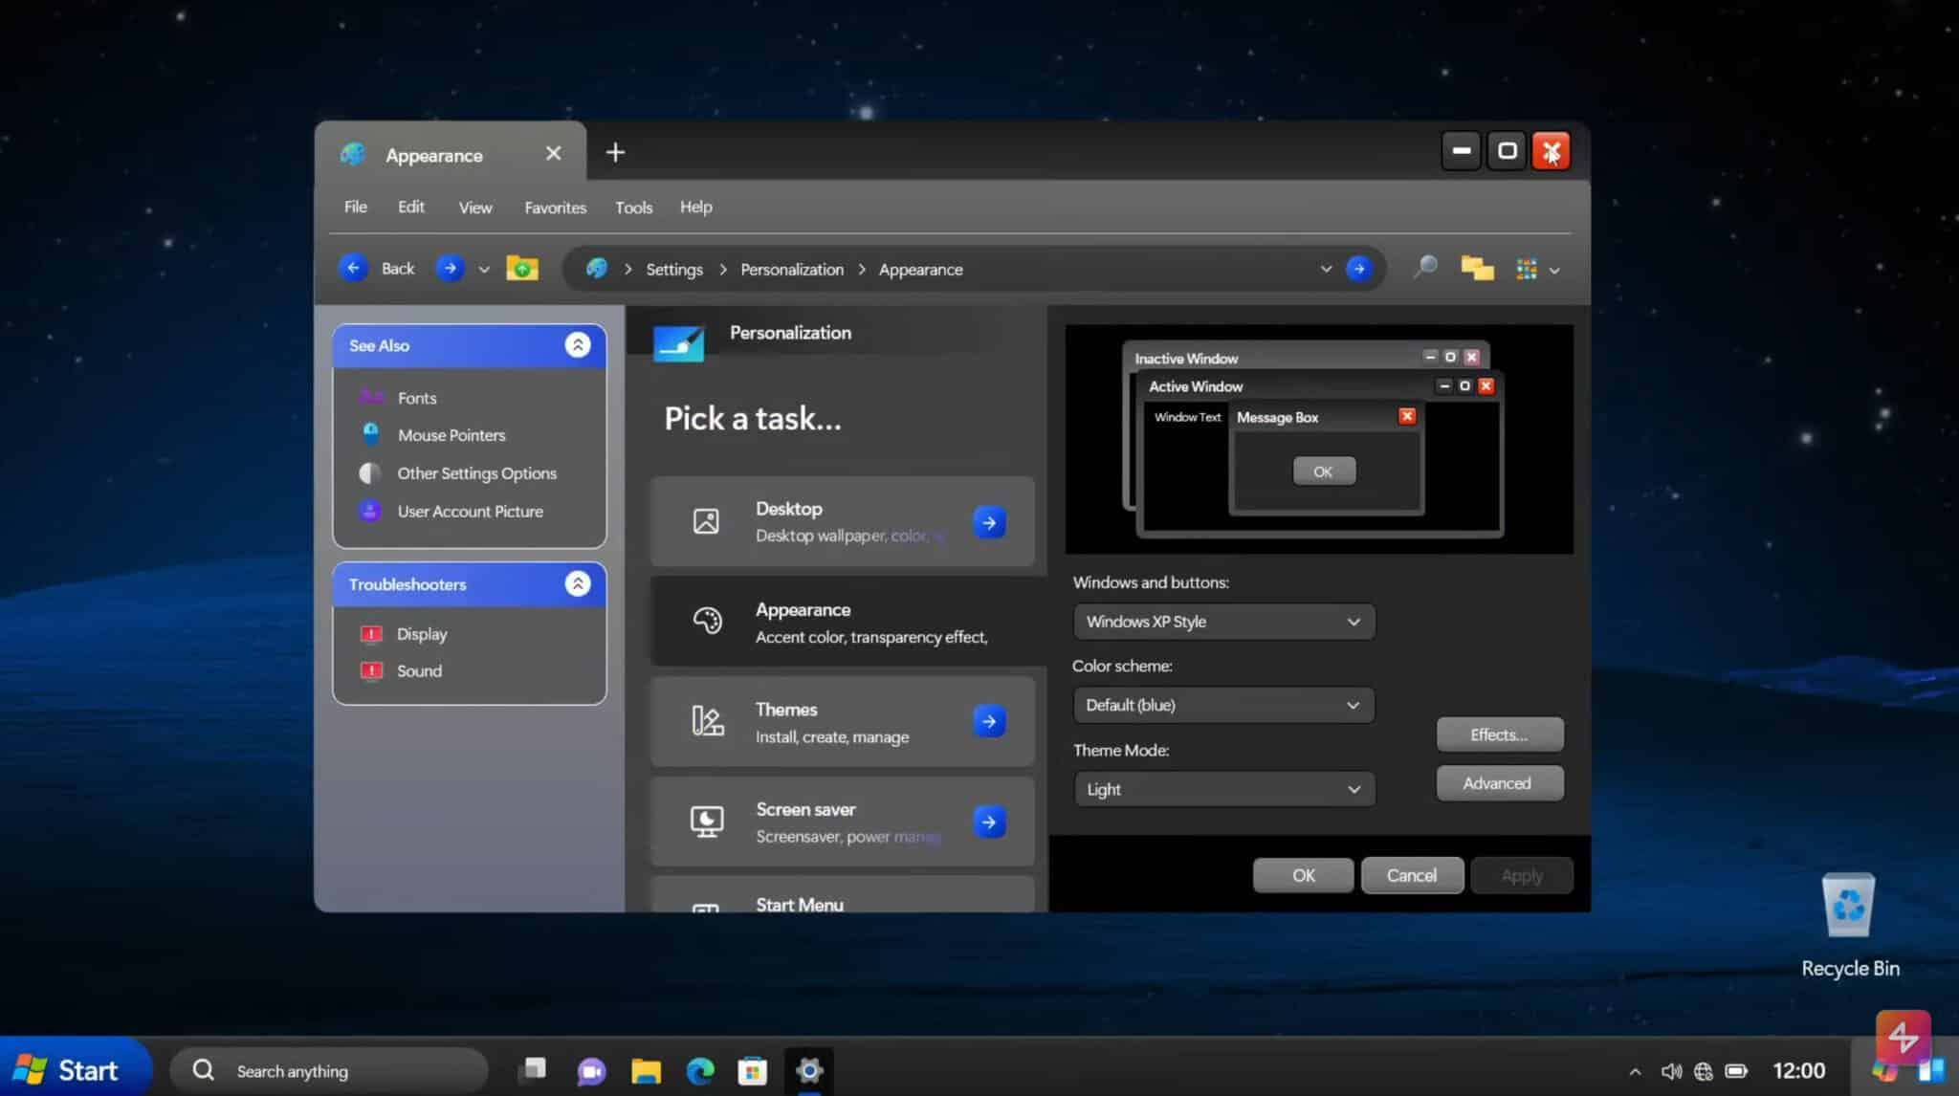Click the Effects button
The width and height of the screenshot is (1959, 1096).
1498,733
